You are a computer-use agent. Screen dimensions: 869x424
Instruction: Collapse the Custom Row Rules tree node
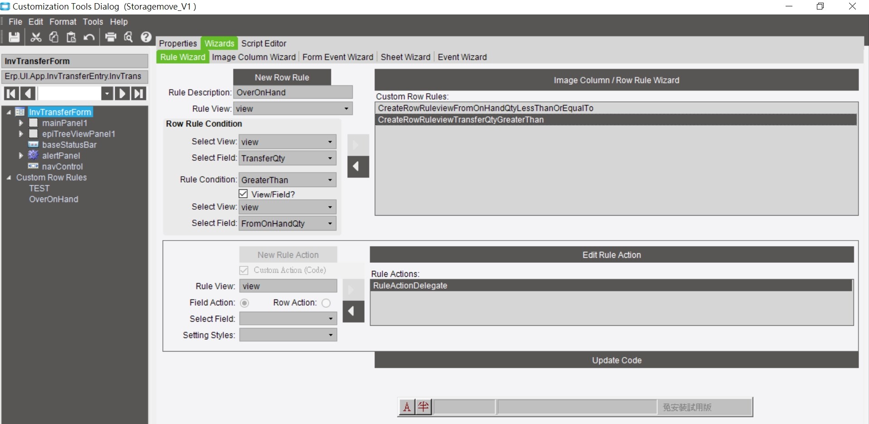[9, 178]
